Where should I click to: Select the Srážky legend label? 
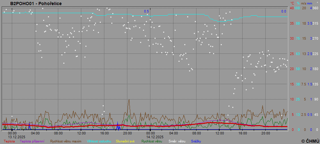coord(196,141)
